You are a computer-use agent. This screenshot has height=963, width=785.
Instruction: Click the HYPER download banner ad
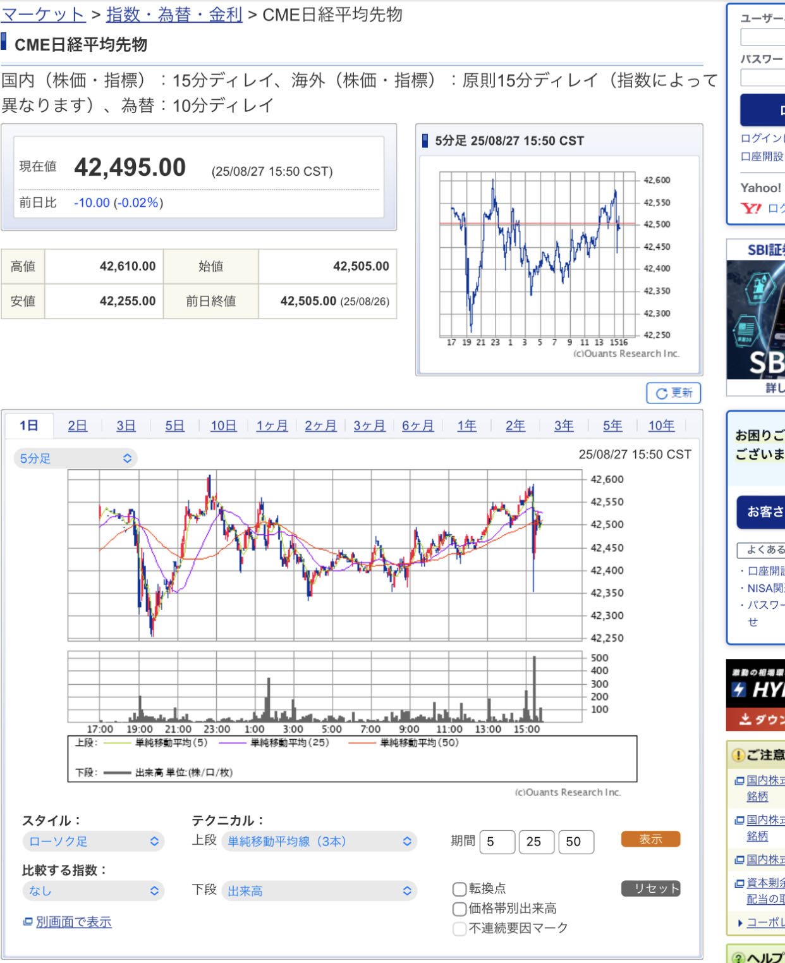(756, 695)
